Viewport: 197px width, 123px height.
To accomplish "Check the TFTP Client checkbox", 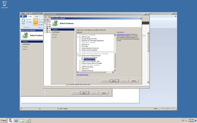I will tap(80, 46).
